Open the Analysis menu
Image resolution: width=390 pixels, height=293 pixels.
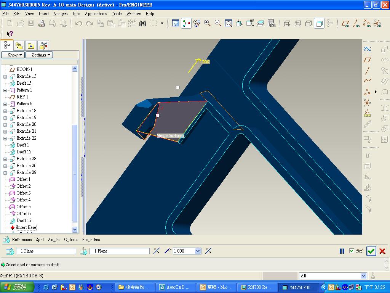click(61, 14)
